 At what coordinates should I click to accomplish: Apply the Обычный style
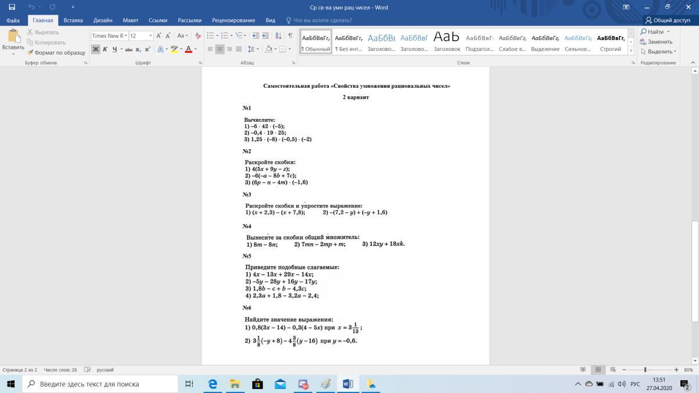(316, 41)
